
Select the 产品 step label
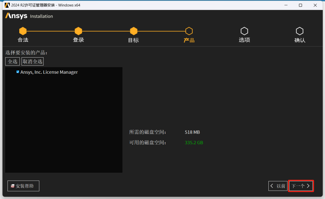pyautogui.click(x=189, y=40)
